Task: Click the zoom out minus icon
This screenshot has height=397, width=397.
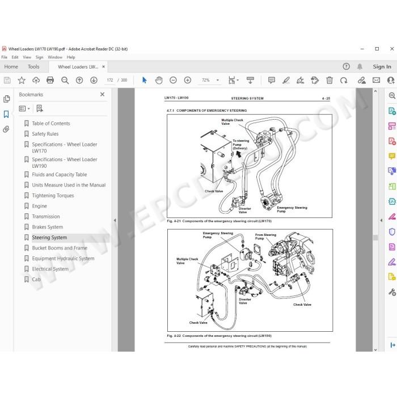Action: [x=173, y=81]
